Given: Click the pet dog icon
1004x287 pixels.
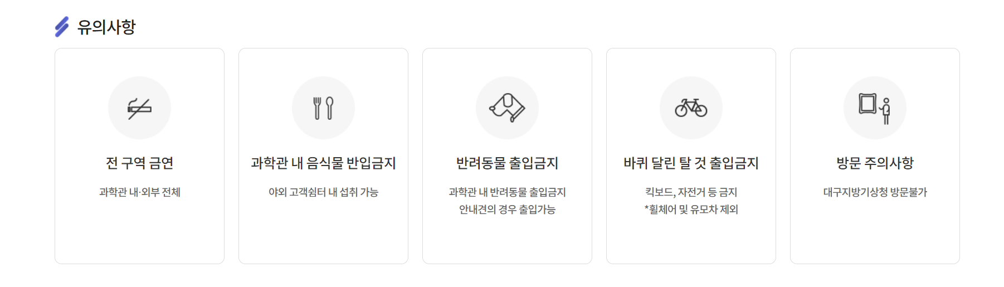Looking at the screenshot, I should (507, 108).
